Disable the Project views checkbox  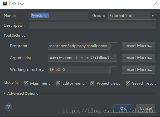93,83
